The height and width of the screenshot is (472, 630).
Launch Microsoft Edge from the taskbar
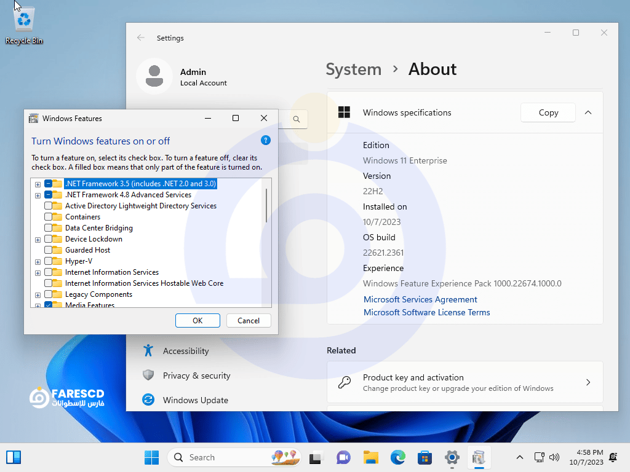(398, 457)
